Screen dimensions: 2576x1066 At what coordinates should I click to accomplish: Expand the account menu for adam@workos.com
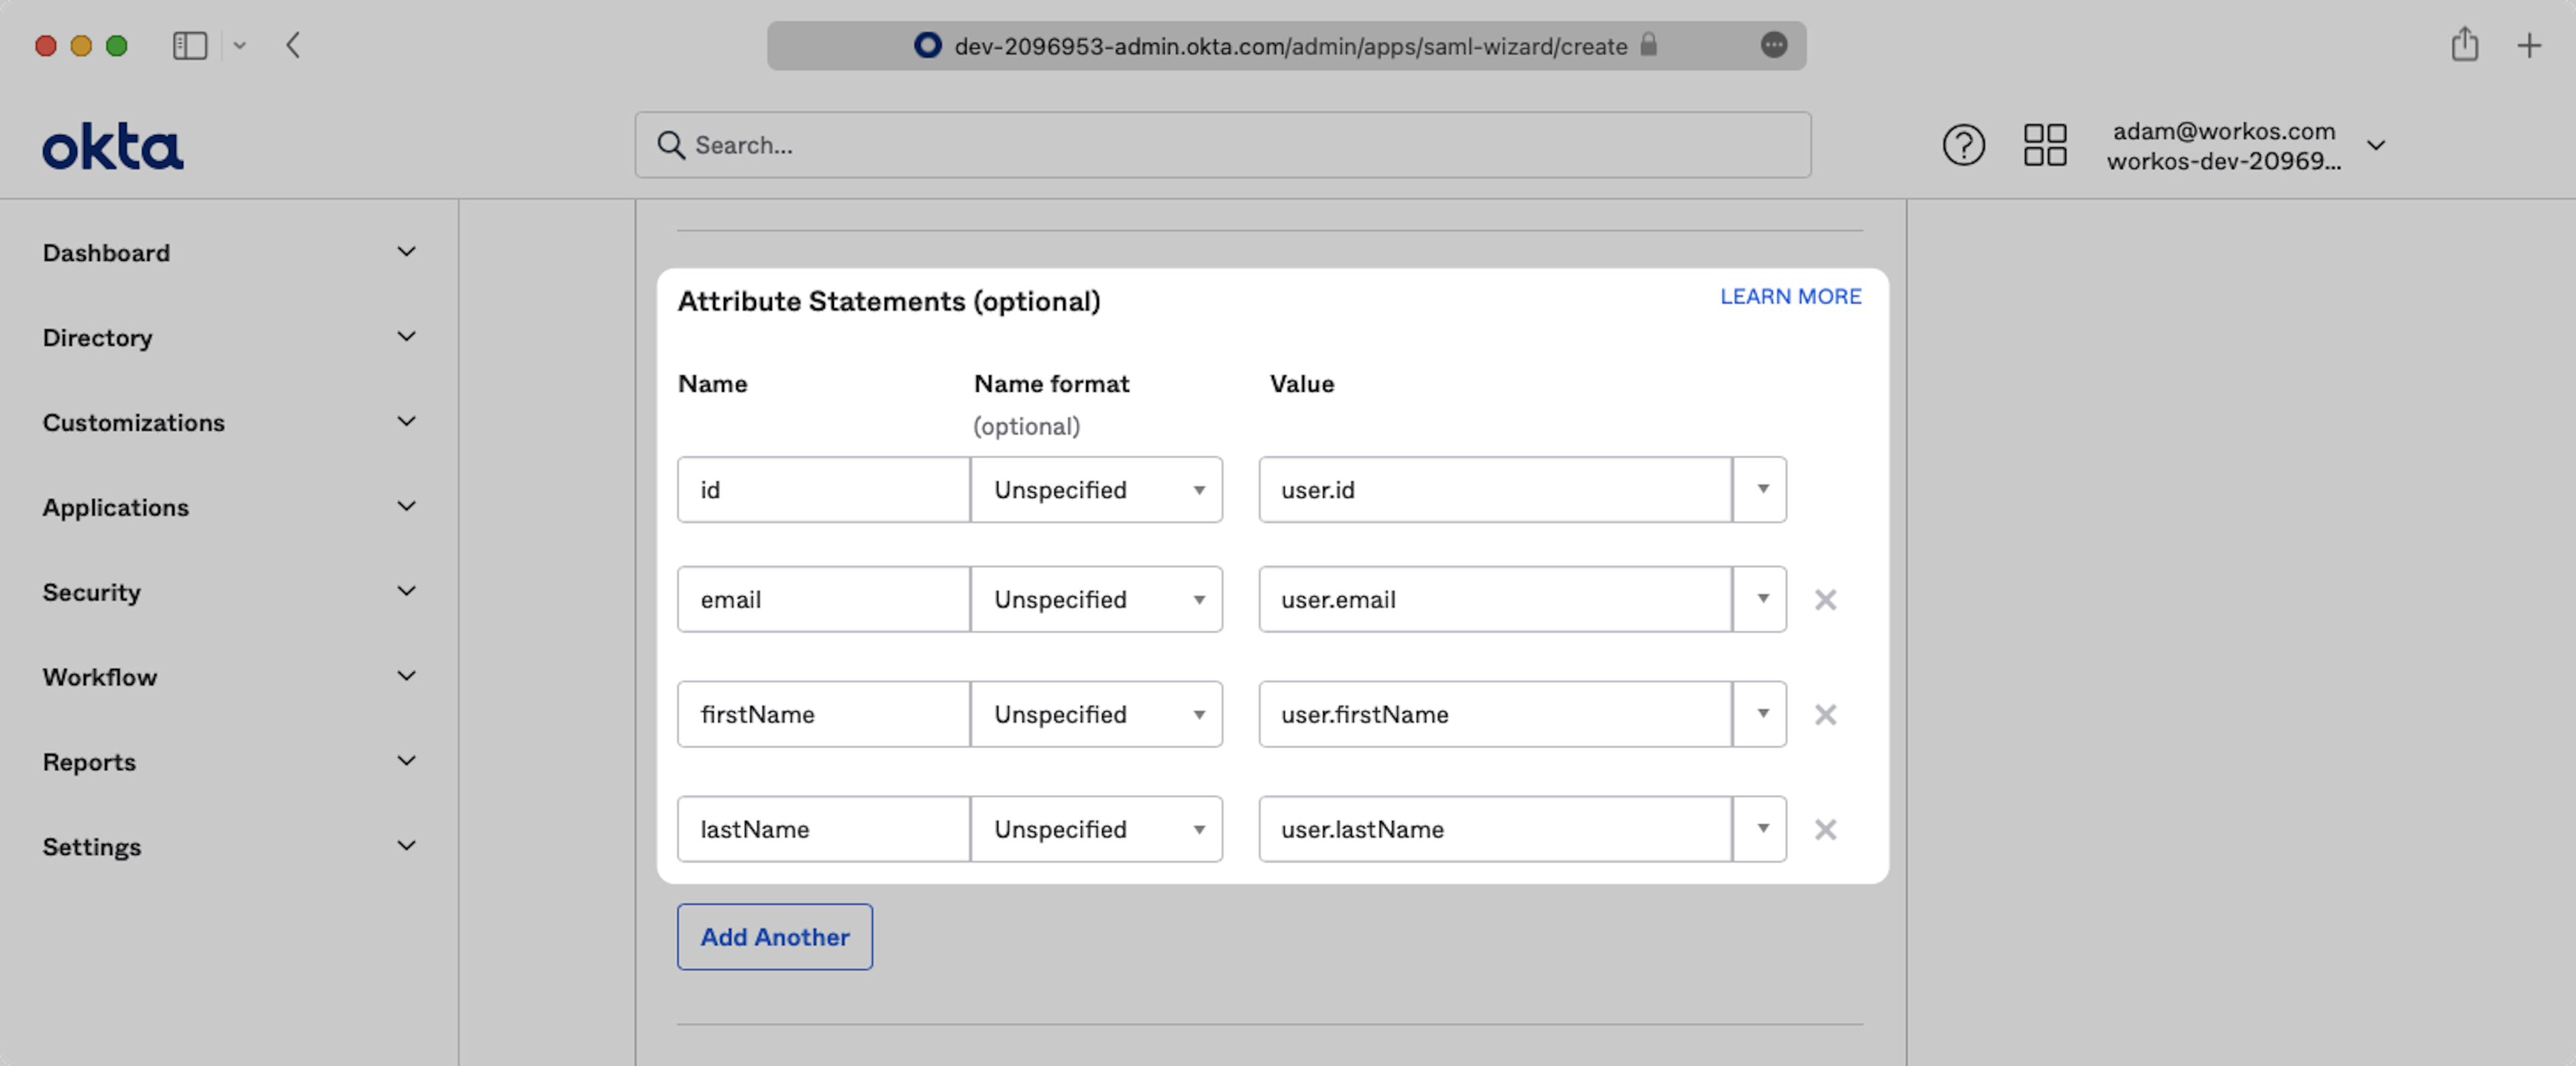click(2376, 146)
